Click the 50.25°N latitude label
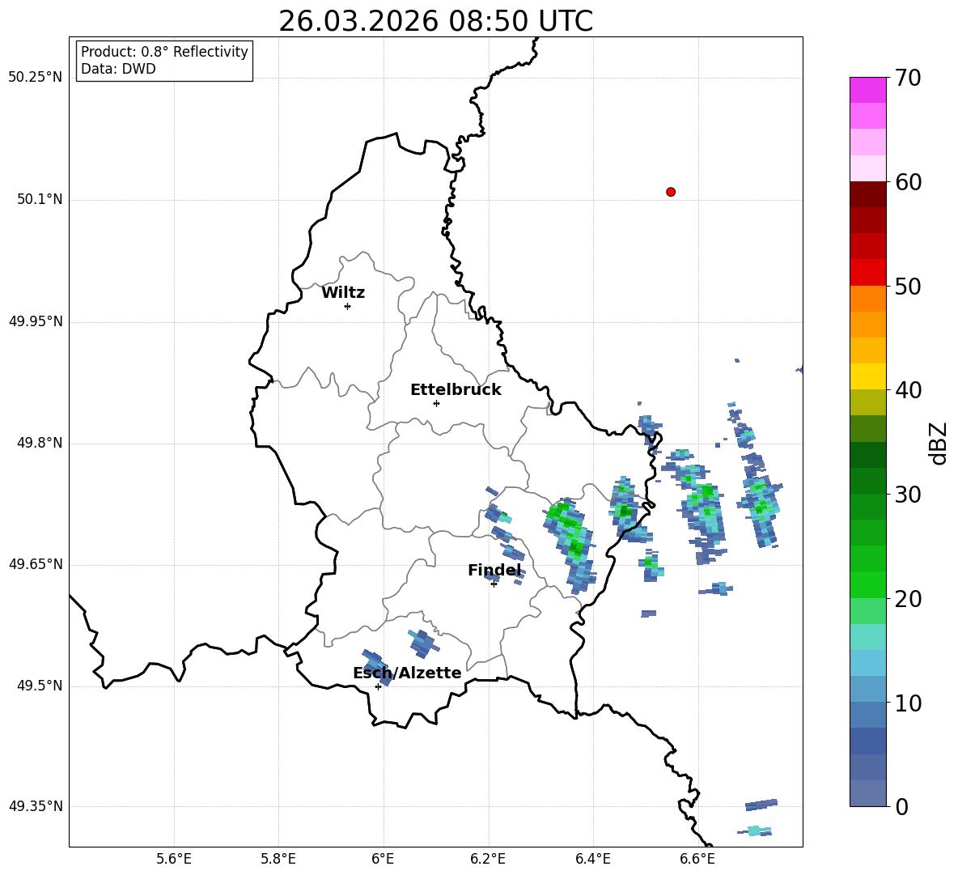 pos(36,78)
